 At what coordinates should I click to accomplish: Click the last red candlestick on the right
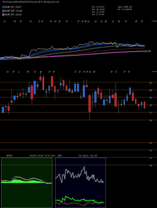pyautogui.click(x=144, y=105)
